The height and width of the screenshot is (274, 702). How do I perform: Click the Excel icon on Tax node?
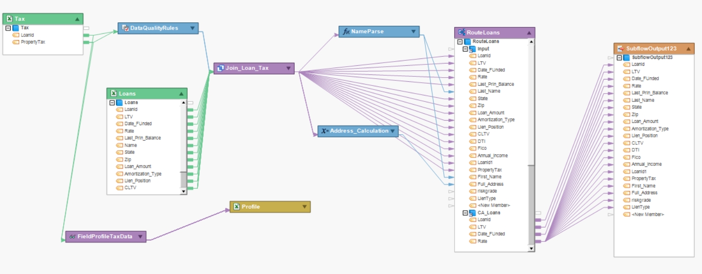tap(9, 19)
